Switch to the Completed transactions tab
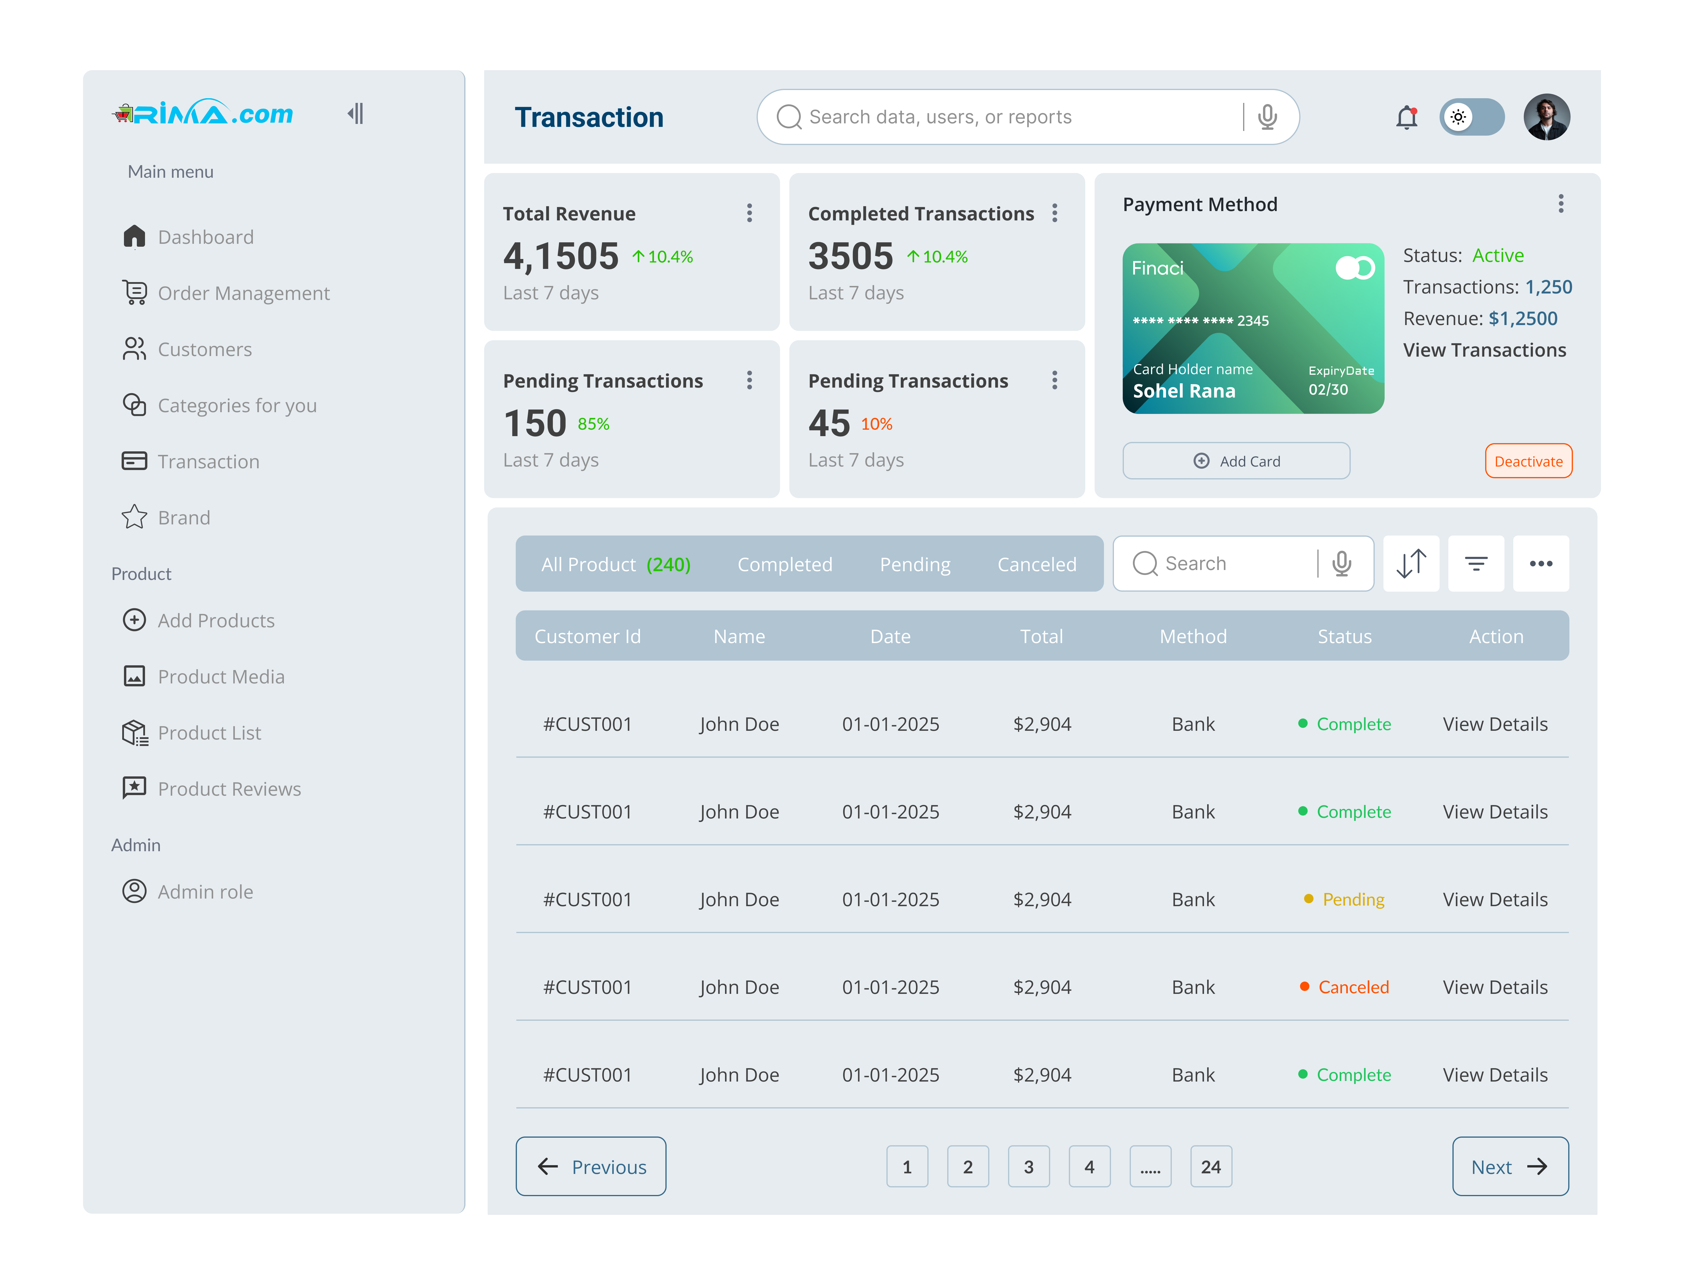This screenshot has height=1285, width=1684. (784, 564)
